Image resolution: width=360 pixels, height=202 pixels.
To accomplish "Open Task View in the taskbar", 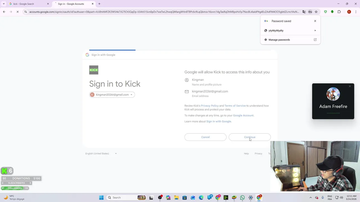I will click(151, 198).
